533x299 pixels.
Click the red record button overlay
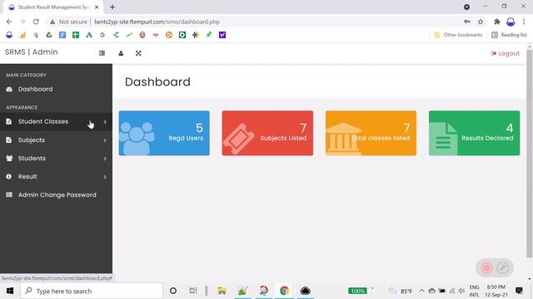click(x=486, y=267)
